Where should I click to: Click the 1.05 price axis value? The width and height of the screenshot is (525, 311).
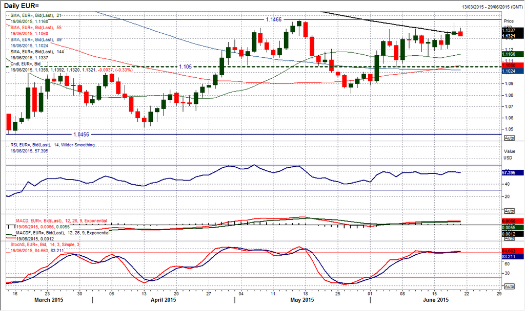(x=509, y=129)
